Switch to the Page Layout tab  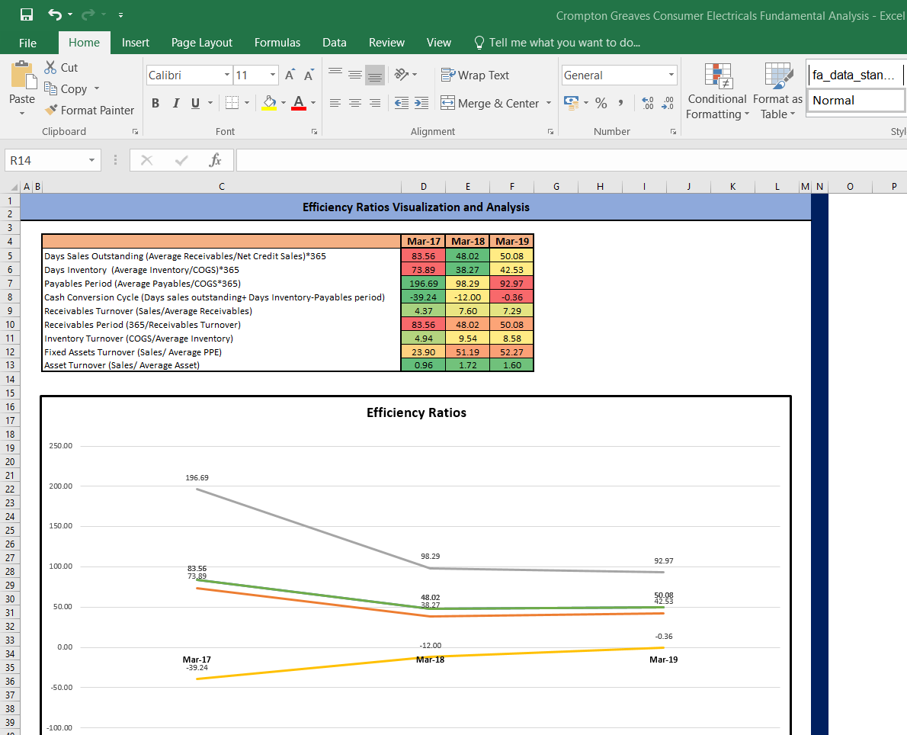click(202, 43)
